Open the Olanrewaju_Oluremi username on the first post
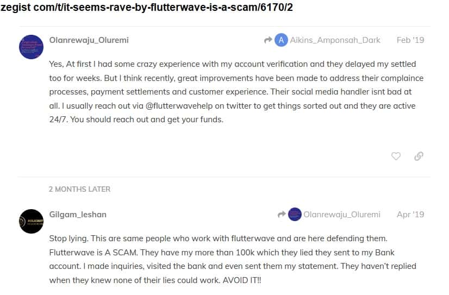Screen dimensions: 449x295 tap(89, 40)
